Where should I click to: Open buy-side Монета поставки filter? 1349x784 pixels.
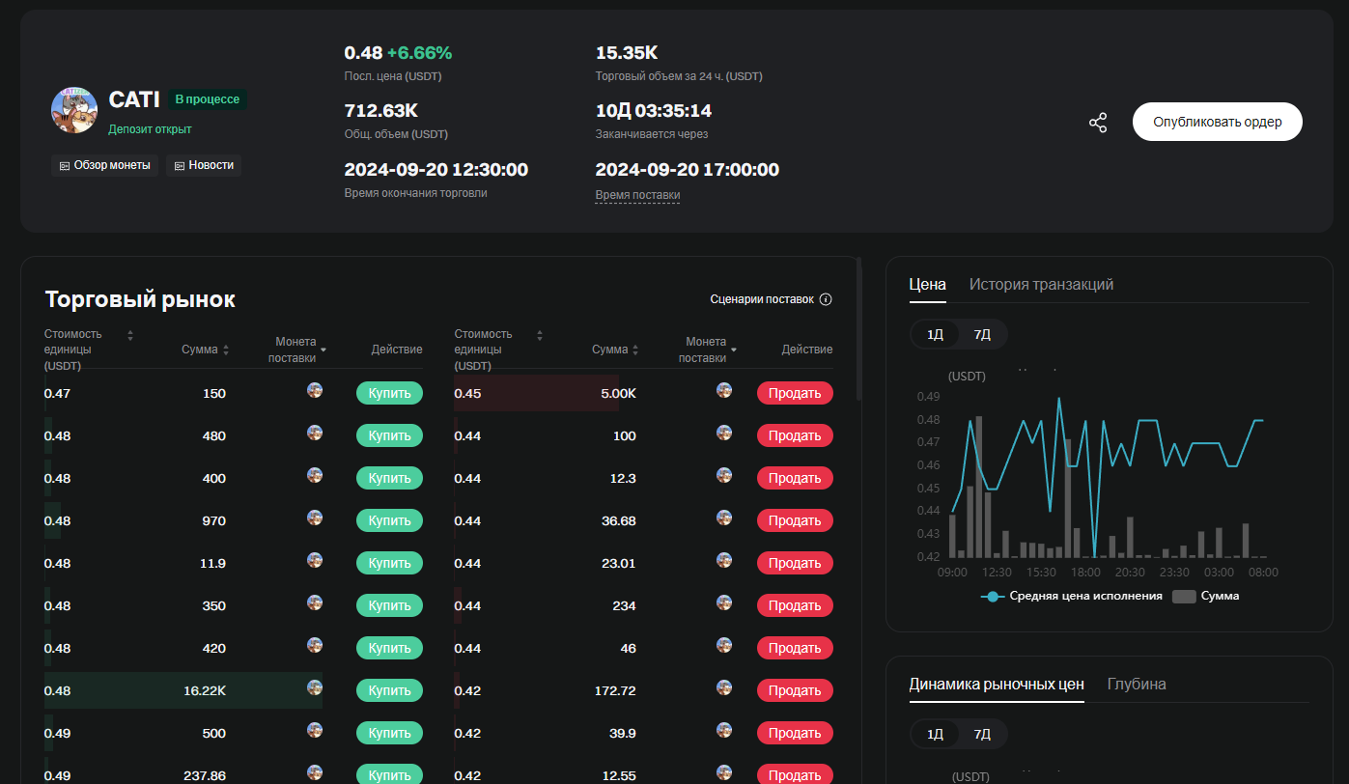323,350
